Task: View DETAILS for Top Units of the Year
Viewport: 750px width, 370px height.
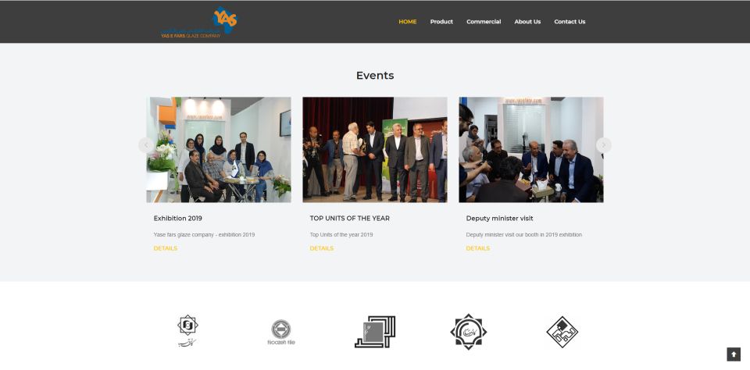Action: tap(322, 248)
